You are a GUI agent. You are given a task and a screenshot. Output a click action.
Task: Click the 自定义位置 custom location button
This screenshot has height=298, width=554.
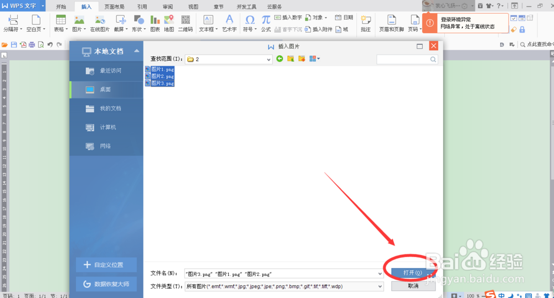(x=106, y=265)
